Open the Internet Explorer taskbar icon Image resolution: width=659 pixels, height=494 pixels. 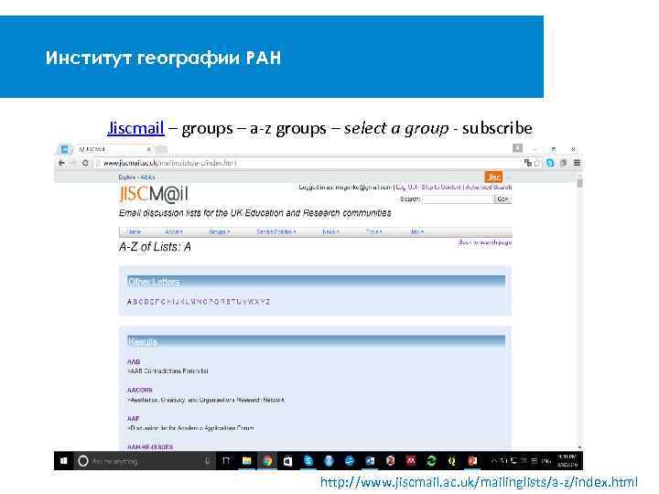click(350, 461)
